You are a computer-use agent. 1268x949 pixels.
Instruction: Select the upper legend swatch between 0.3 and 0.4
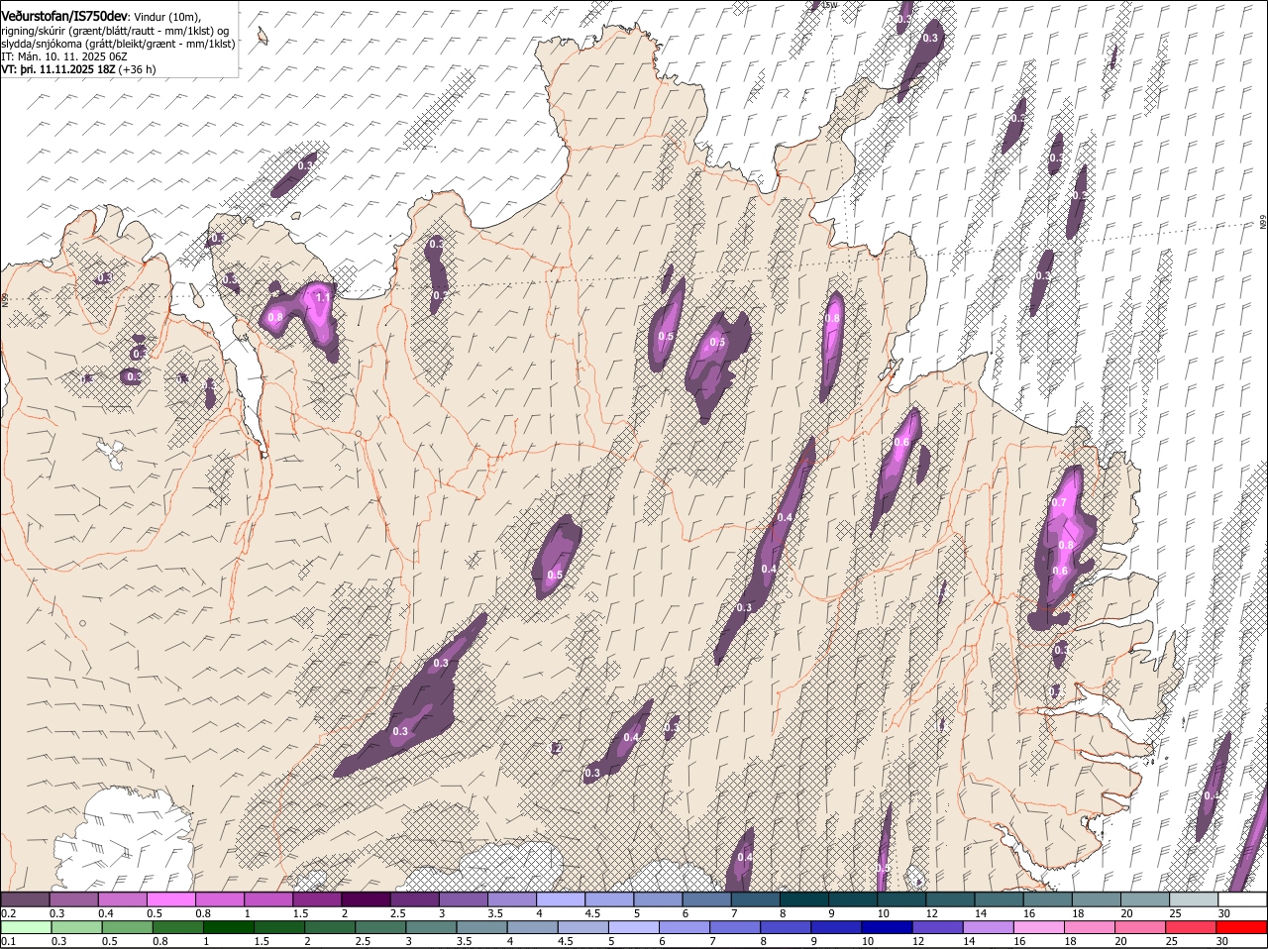(73, 899)
